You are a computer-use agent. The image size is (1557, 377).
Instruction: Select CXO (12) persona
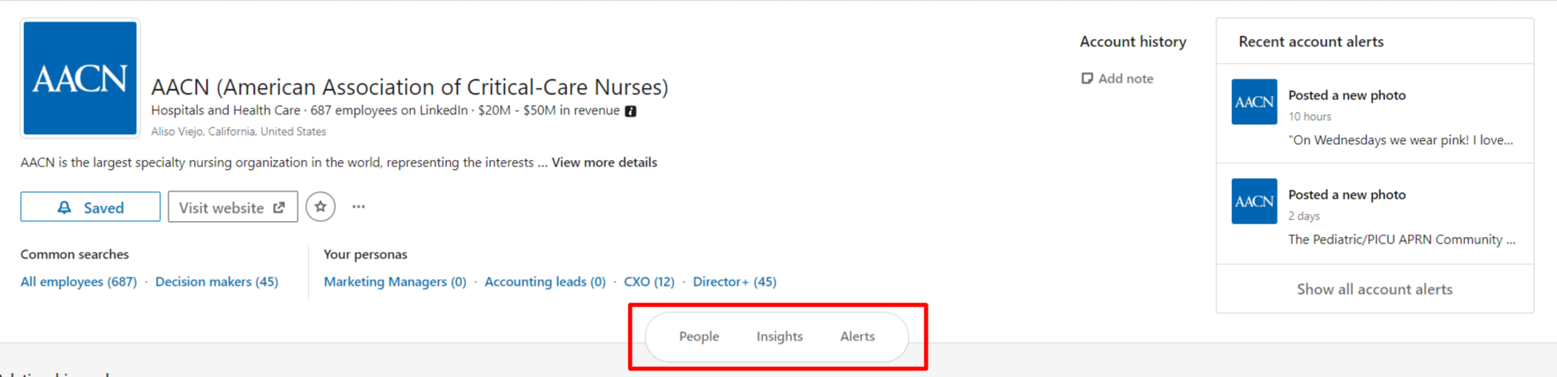point(648,282)
